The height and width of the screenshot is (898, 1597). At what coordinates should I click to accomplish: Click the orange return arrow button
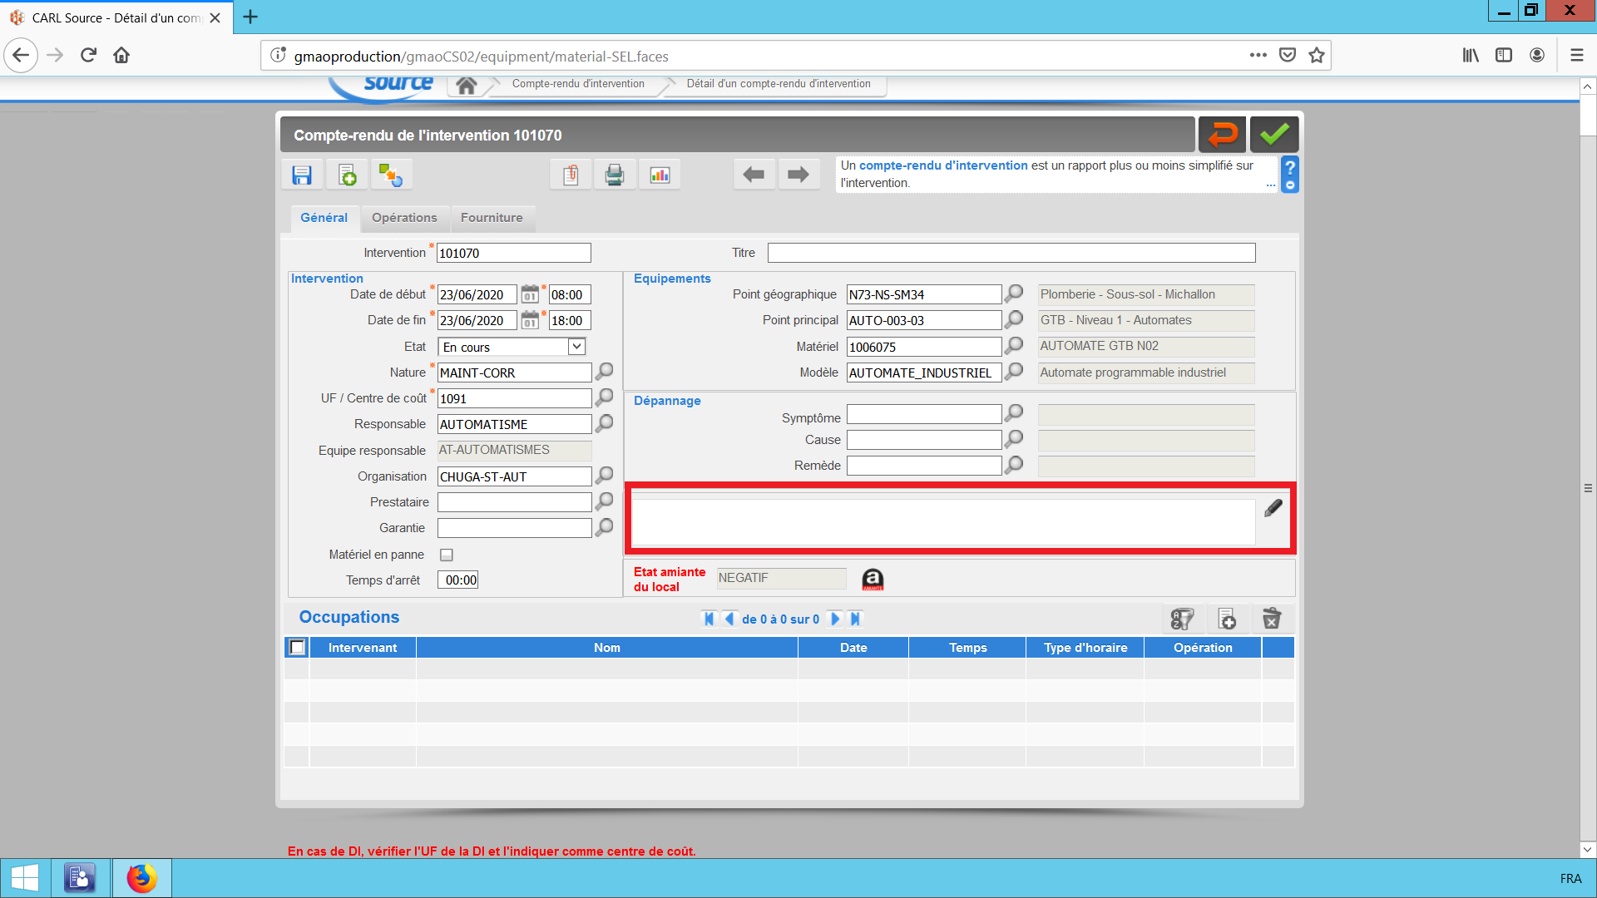point(1223,135)
